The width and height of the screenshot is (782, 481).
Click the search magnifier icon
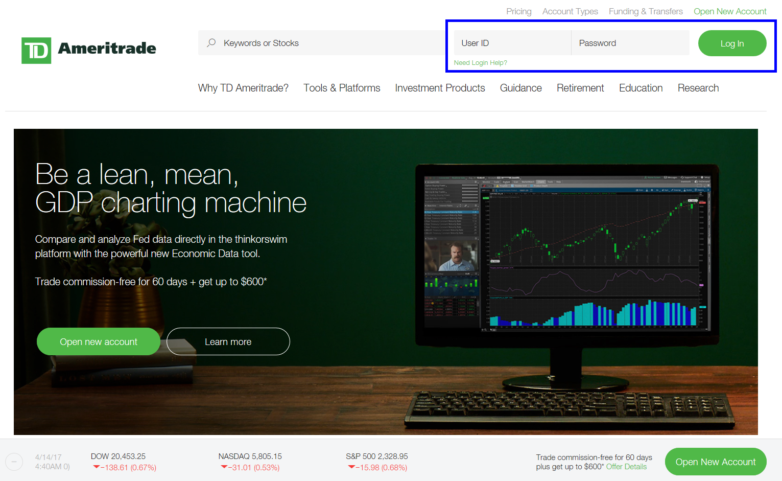[x=211, y=43]
